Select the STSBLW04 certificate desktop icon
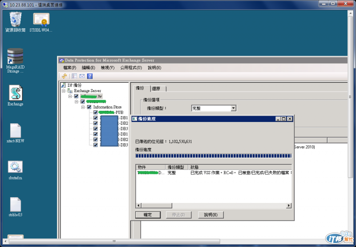Viewport: 356px width, 247px height. pyautogui.click(x=41, y=19)
